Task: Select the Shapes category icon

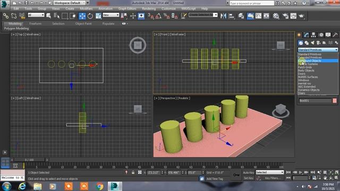Action: pos(307,43)
